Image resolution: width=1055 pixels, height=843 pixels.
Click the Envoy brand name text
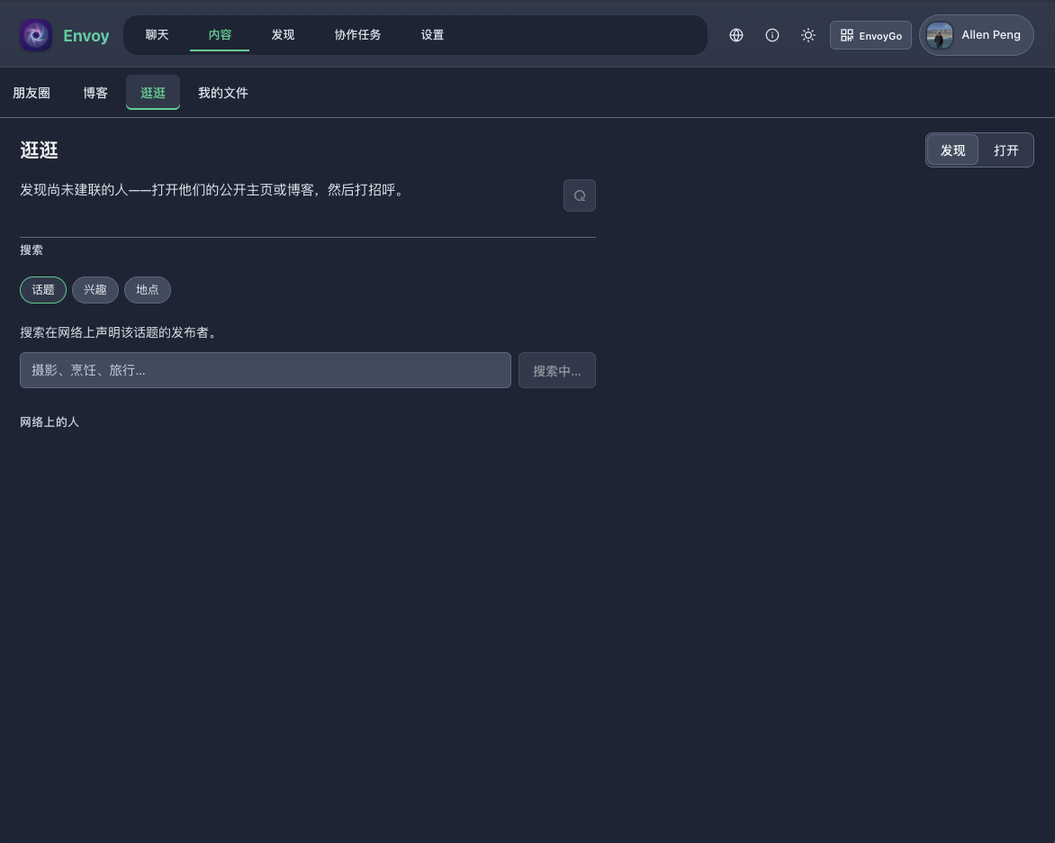(86, 36)
